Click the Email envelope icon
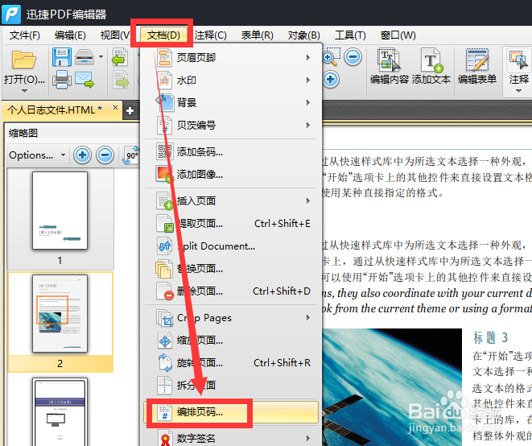Viewport: 532px width, 446px height. click(x=85, y=80)
